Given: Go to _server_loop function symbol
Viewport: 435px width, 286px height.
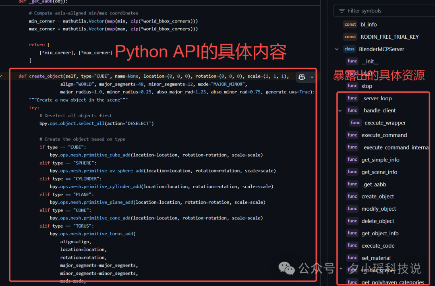Looking at the screenshot, I should click(377, 98).
